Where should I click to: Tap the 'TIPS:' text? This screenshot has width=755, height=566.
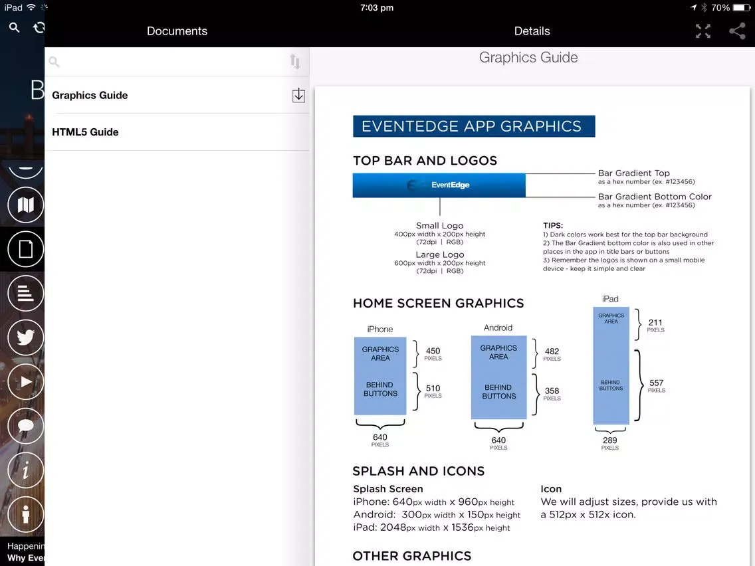tap(553, 225)
